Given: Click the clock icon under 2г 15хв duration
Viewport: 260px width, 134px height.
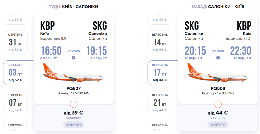Looking at the screenshot, I should 218,58.
